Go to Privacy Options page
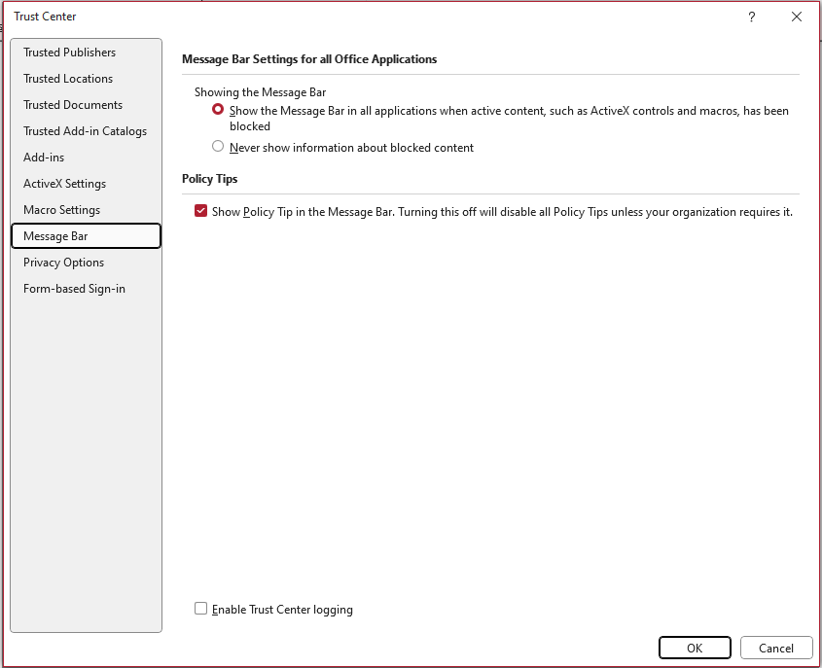This screenshot has width=822, height=668. (x=86, y=263)
